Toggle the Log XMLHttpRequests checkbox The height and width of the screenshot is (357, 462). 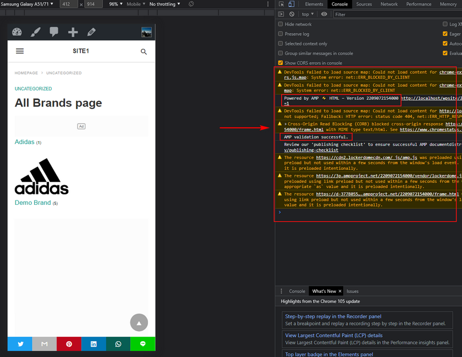point(445,24)
